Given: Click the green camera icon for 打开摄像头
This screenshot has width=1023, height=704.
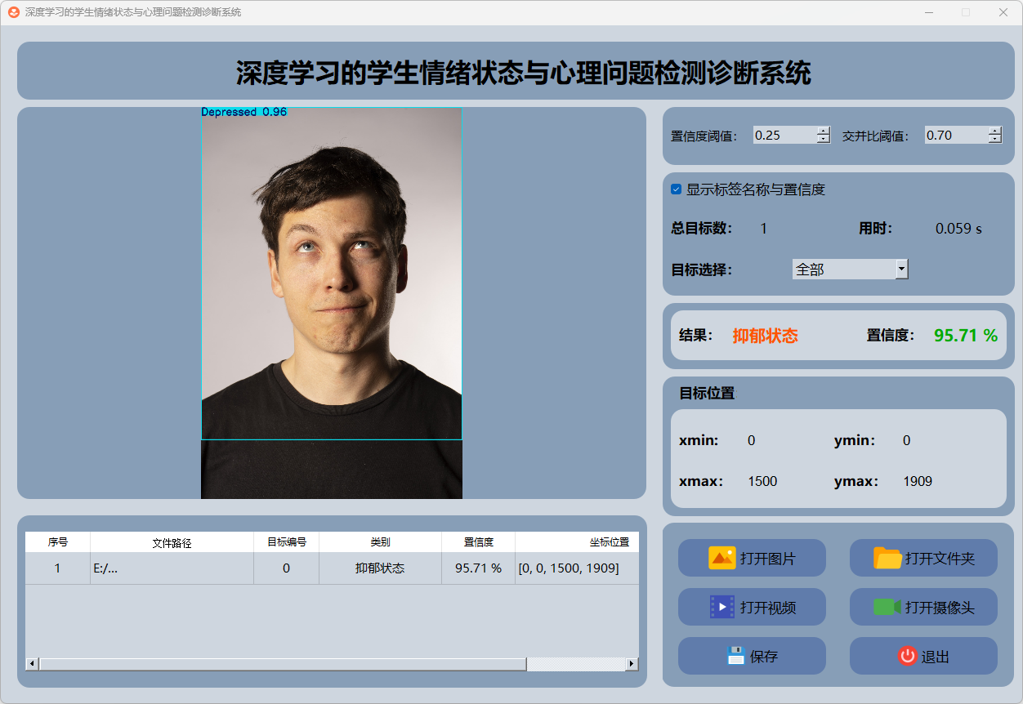Looking at the screenshot, I should click(x=887, y=607).
